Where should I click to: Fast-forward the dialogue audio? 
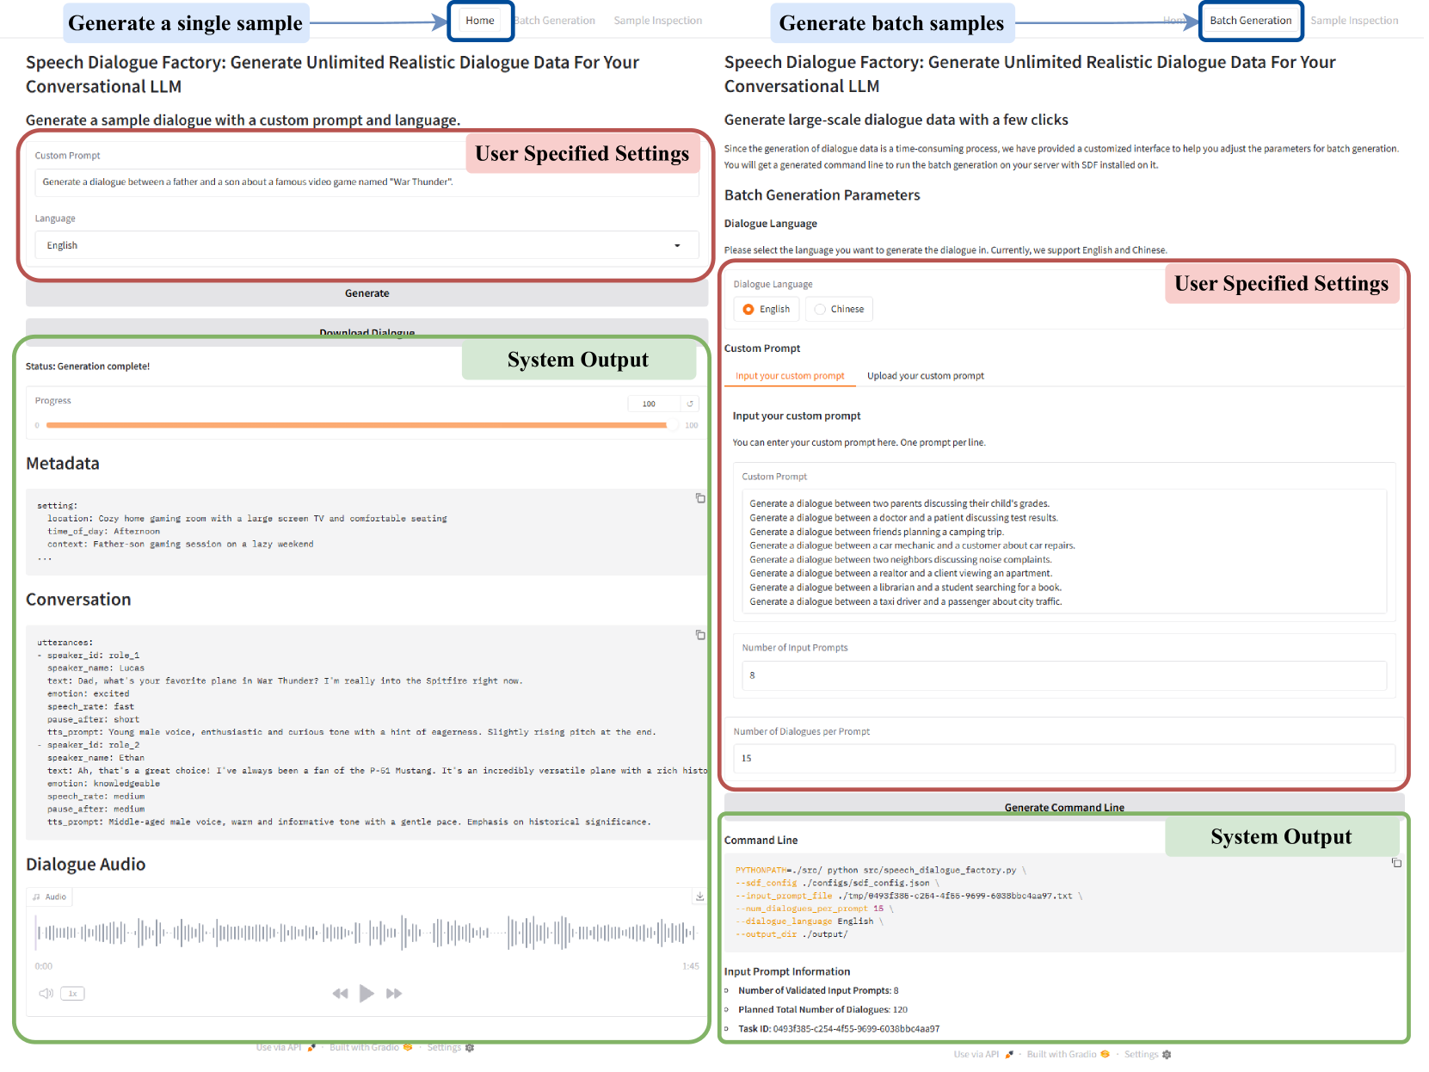coord(394,994)
